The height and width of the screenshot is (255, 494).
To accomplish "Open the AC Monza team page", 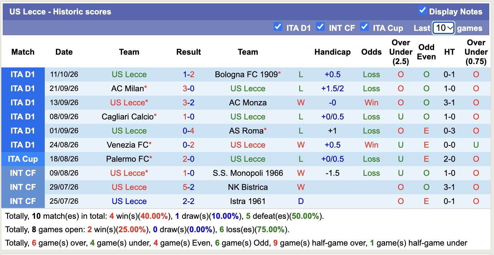I will pos(248,103).
